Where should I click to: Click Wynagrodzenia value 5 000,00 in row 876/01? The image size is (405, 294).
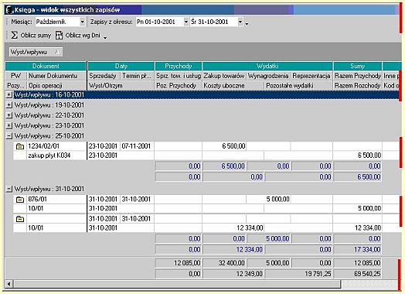click(x=268, y=200)
